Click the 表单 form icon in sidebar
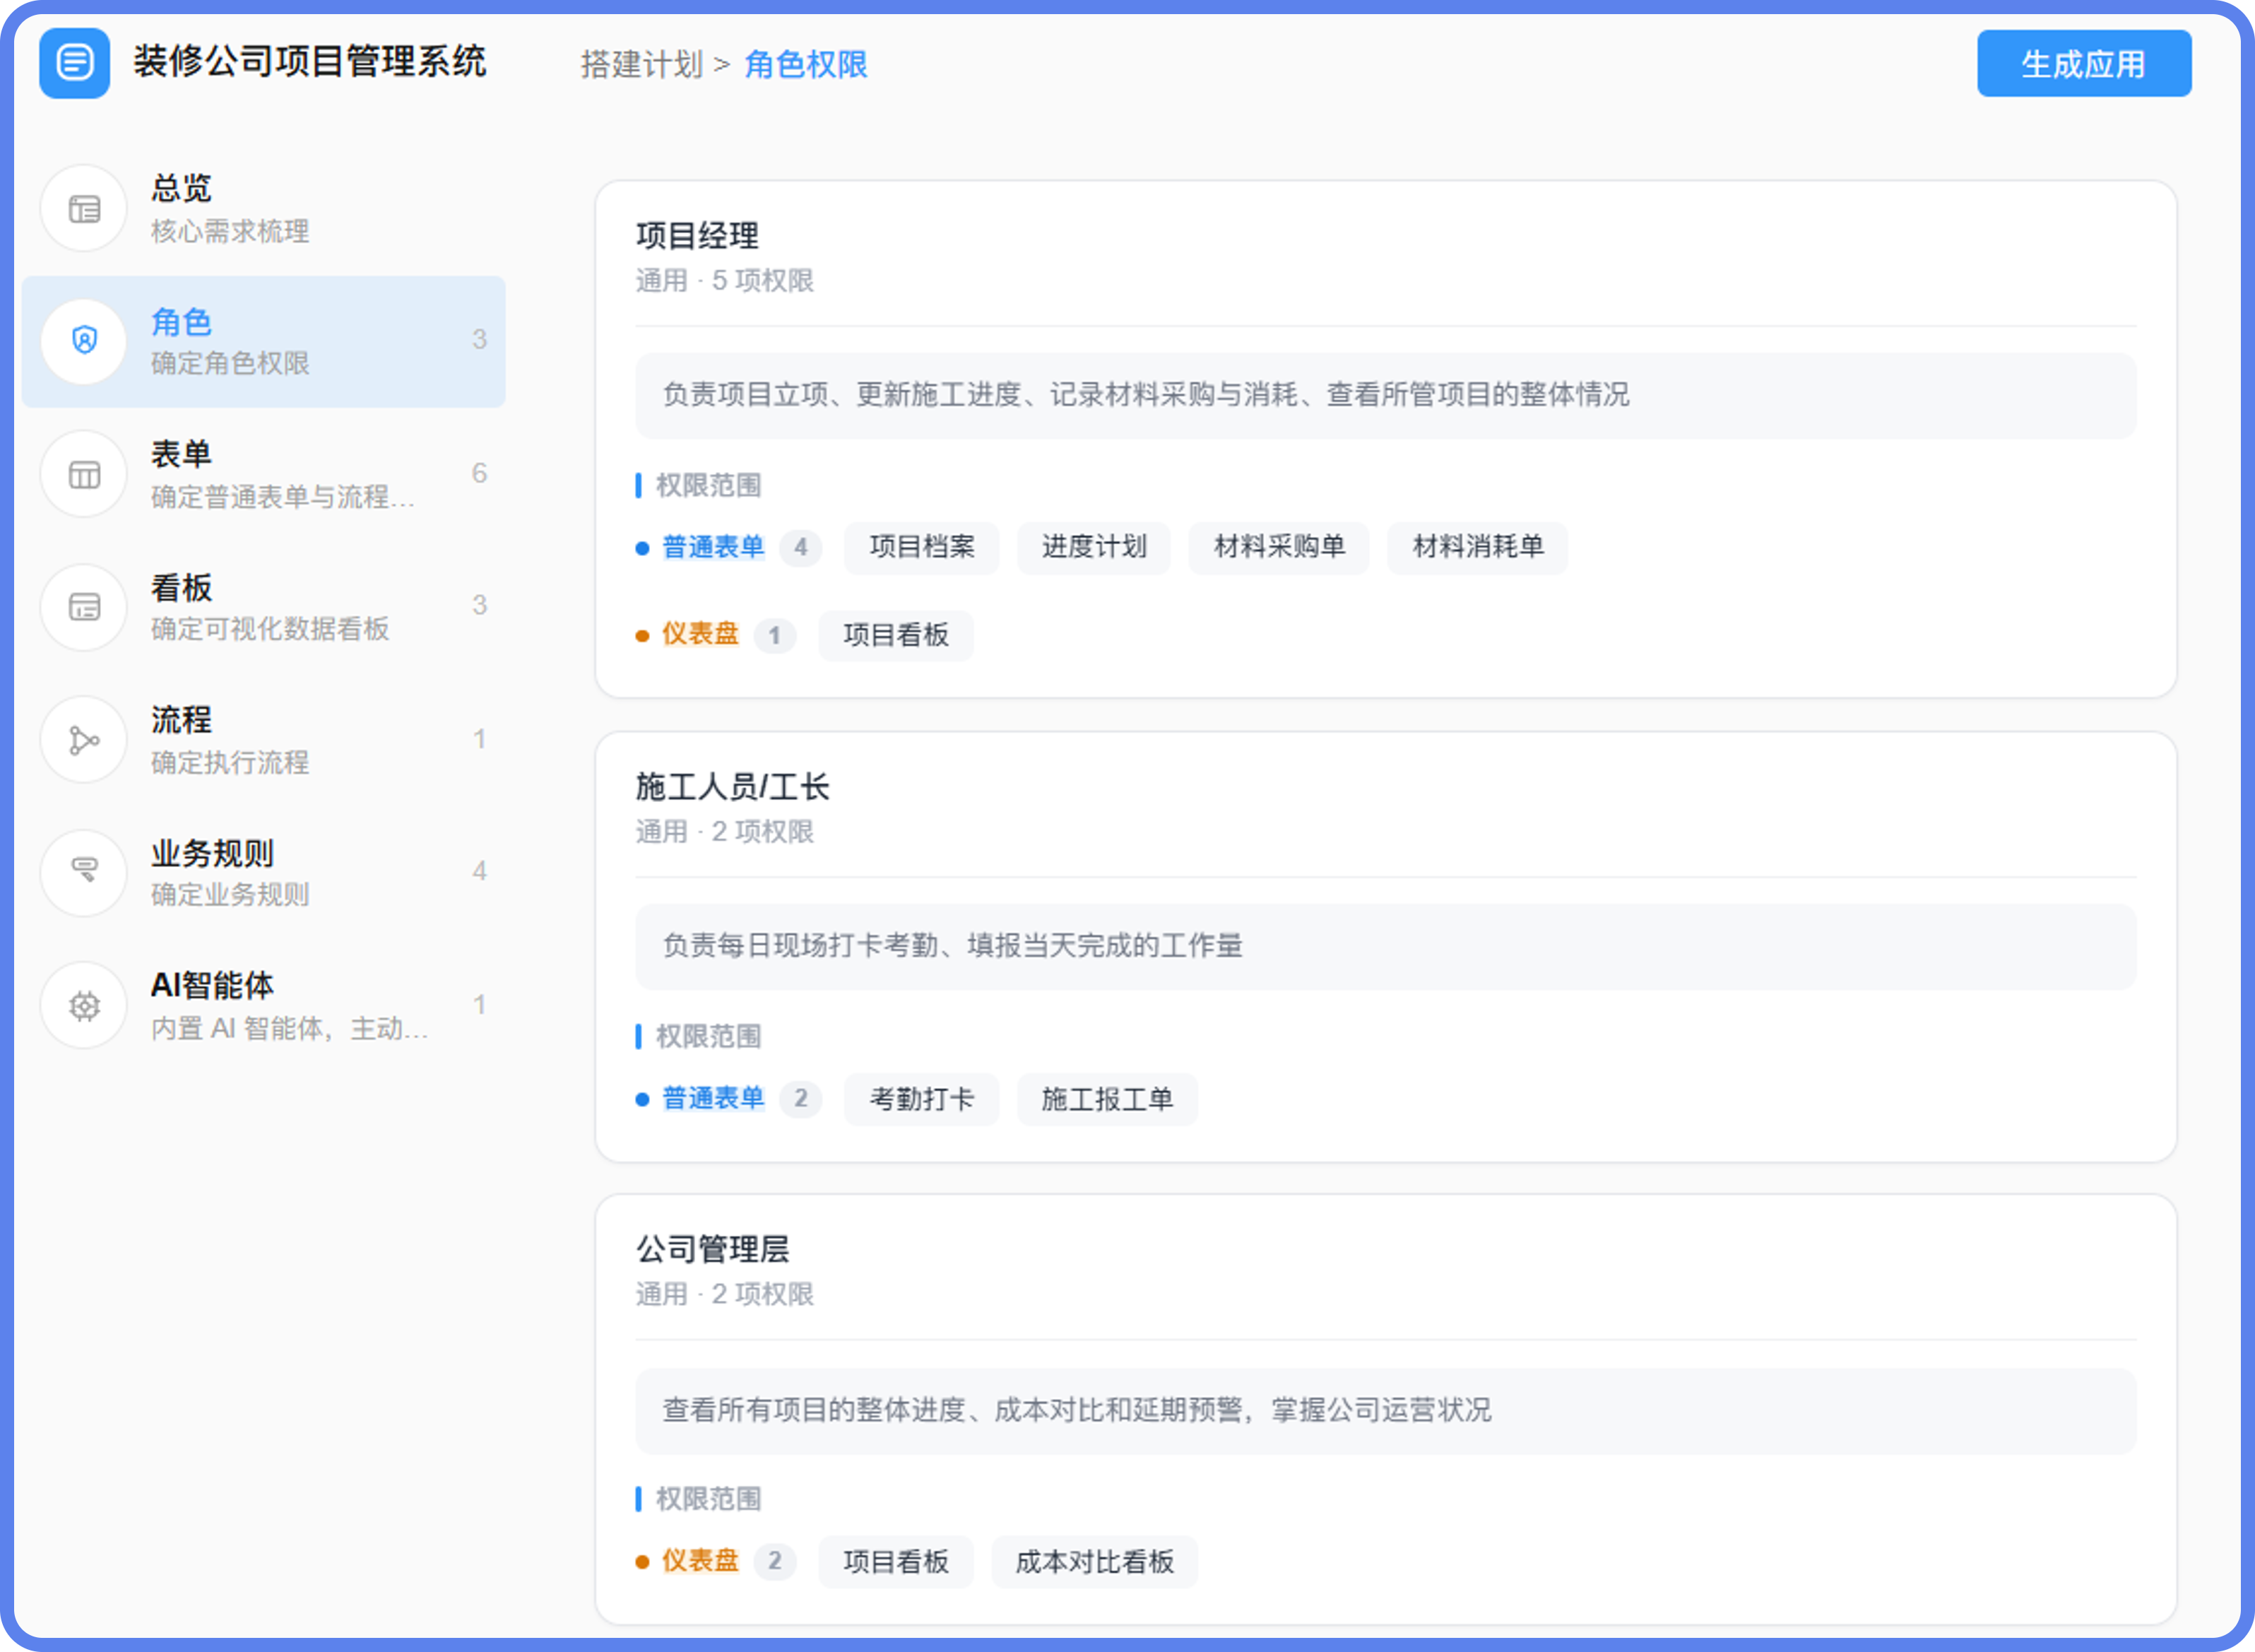Image resolution: width=2255 pixels, height=1652 pixels. [x=84, y=474]
